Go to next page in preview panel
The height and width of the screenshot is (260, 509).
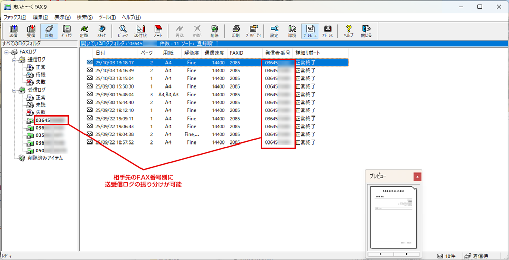tap(407, 254)
